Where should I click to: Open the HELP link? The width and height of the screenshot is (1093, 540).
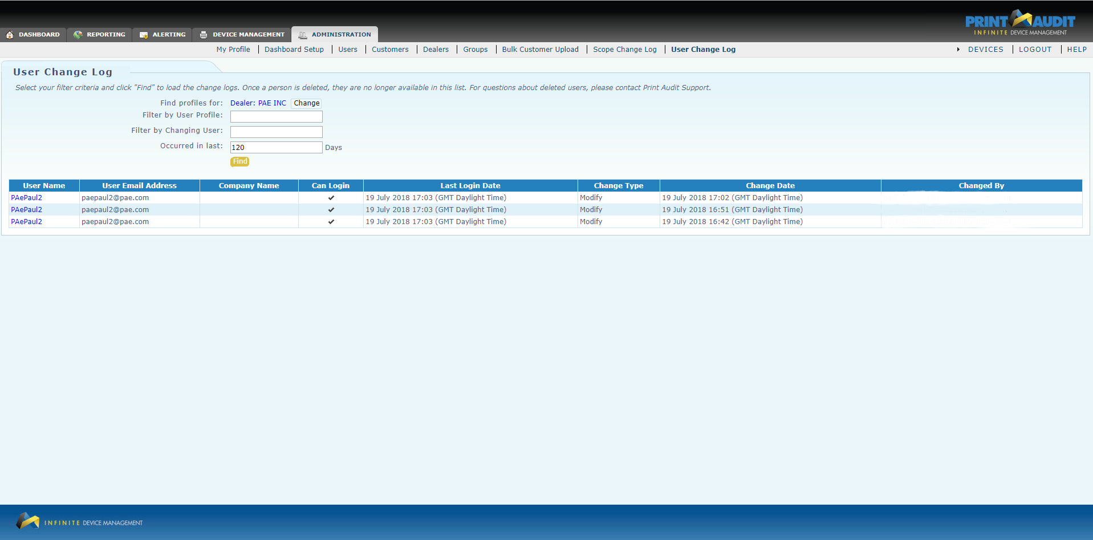point(1077,50)
